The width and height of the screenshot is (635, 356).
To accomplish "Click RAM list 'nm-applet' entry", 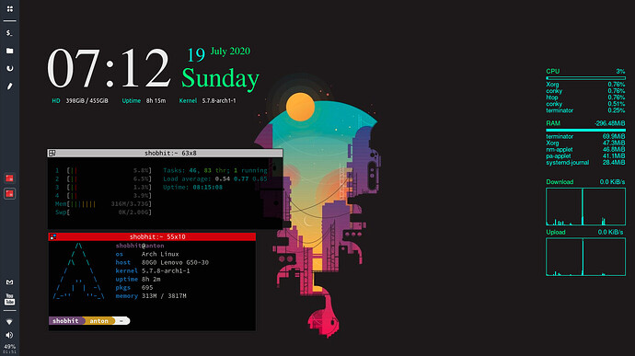I will click(x=585, y=149).
